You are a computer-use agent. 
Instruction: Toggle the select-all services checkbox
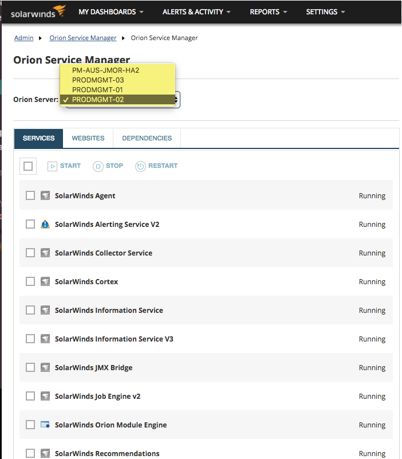[x=28, y=166]
